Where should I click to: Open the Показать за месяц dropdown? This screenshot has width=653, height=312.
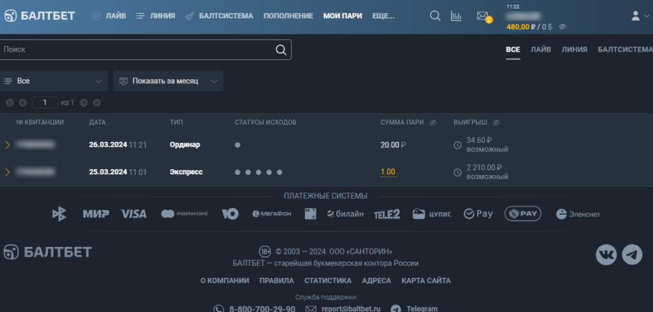click(168, 81)
